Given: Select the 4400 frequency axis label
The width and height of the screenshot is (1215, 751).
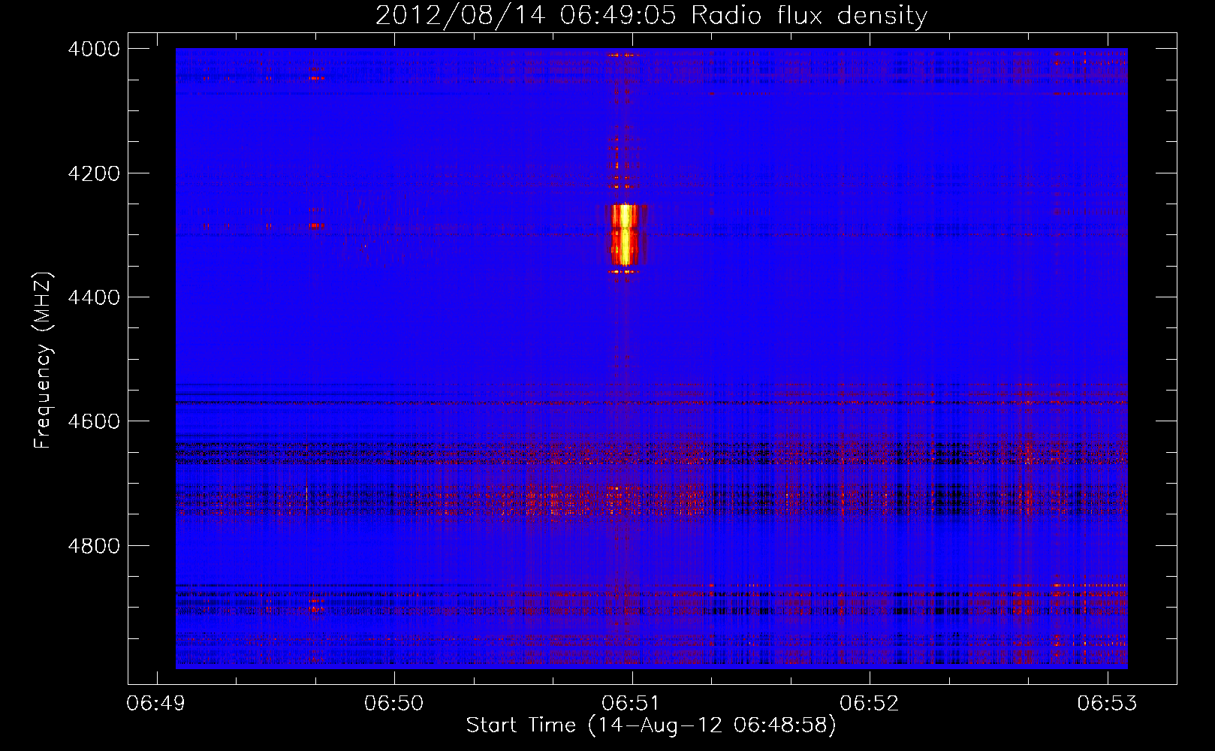Looking at the screenshot, I should [x=94, y=297].
